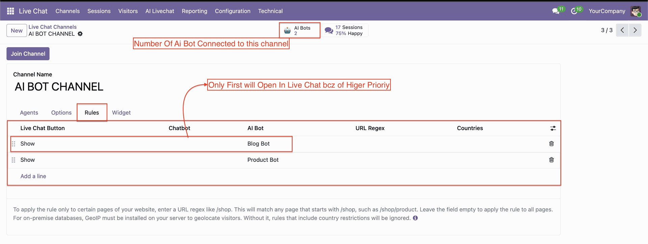Click the info icon after GeoIP note

(x=415, y=218)
